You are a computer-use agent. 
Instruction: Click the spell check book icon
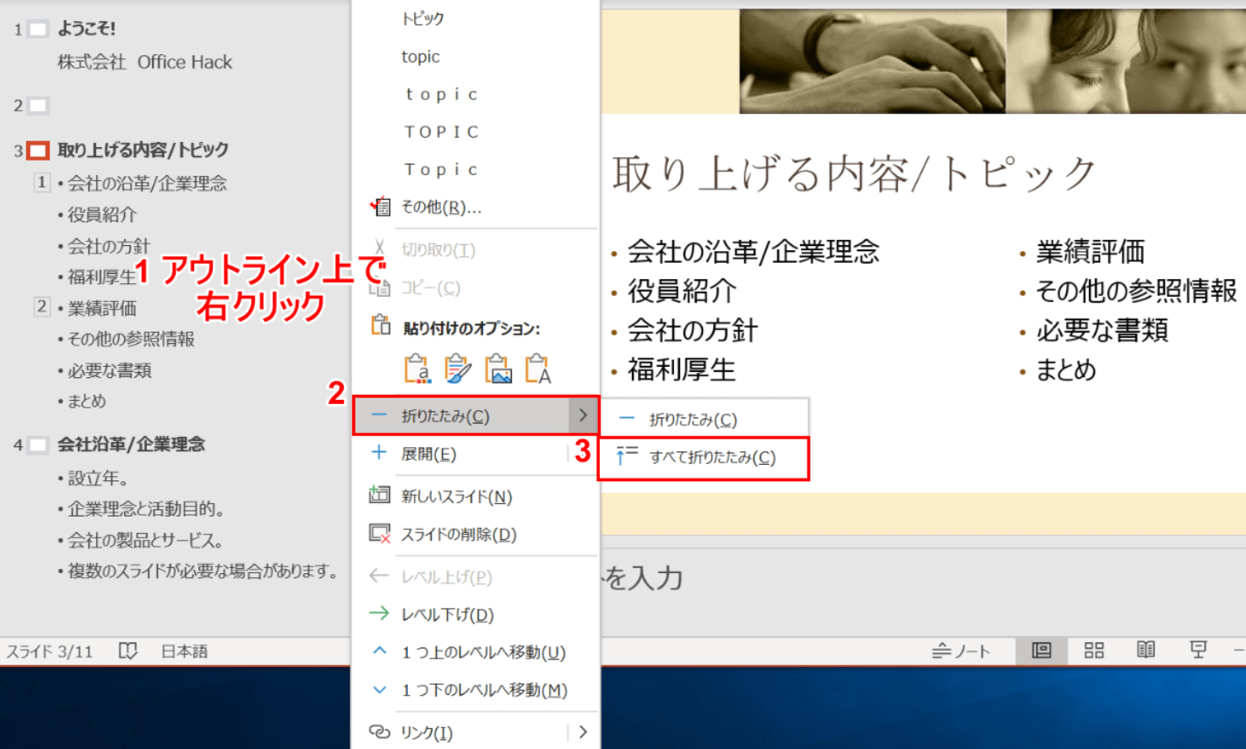click(128, 651)
